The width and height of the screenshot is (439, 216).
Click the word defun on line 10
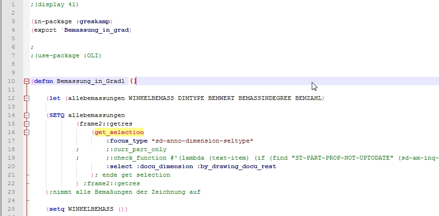(x=44, y=81)
